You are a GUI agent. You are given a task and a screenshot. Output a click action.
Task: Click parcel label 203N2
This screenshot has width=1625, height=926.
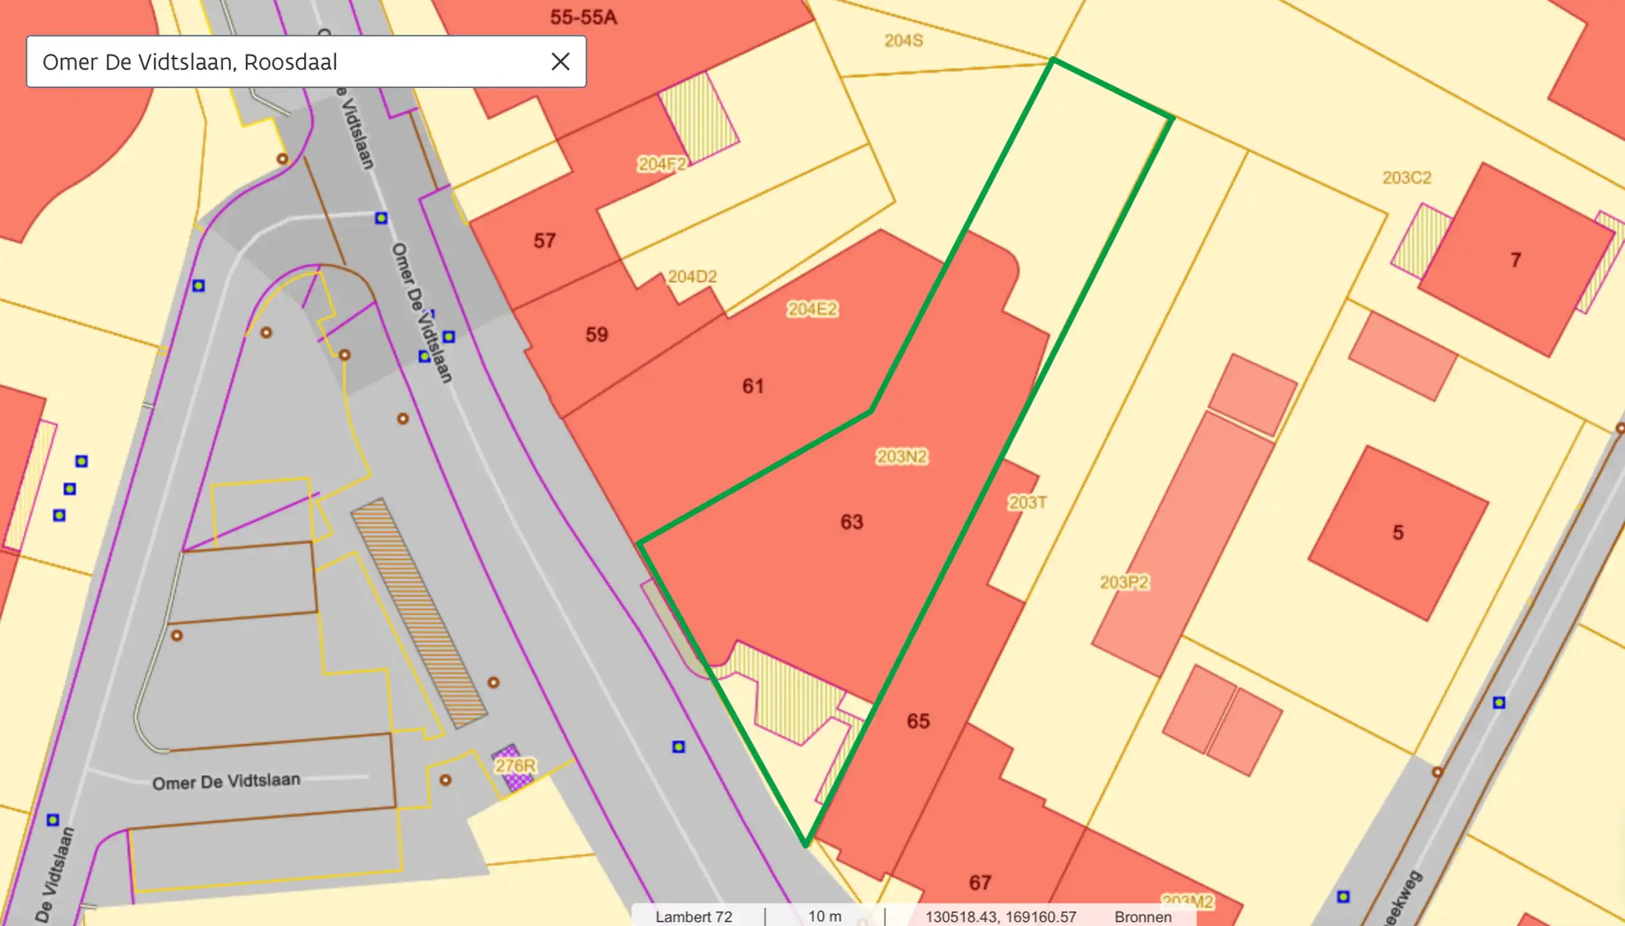[902, 457]
